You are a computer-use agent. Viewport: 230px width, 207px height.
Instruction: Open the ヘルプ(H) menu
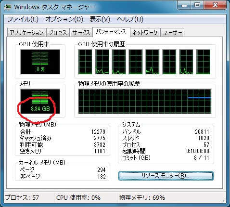pyautogui.click(x=130, y=19)
